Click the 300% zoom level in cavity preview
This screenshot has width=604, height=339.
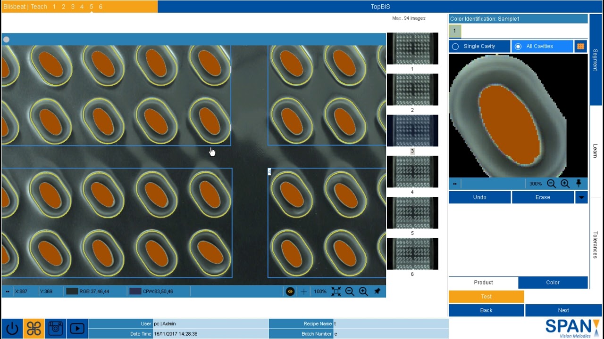[x=535, y=184]
